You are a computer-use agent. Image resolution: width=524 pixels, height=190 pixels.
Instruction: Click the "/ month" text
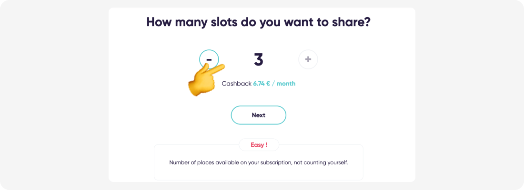point(284,83)
